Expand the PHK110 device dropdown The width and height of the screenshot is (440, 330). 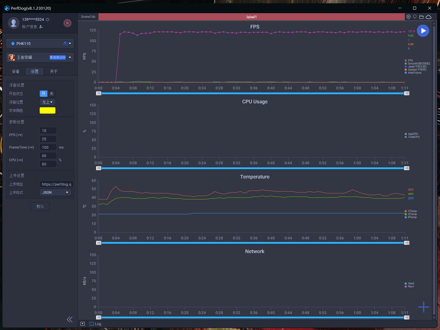point(70,43)
